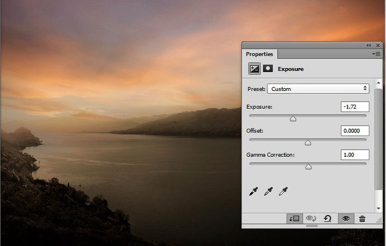Click the Preset label text
Viewport: 386px width, 246px height.
(x=256, y=89)
